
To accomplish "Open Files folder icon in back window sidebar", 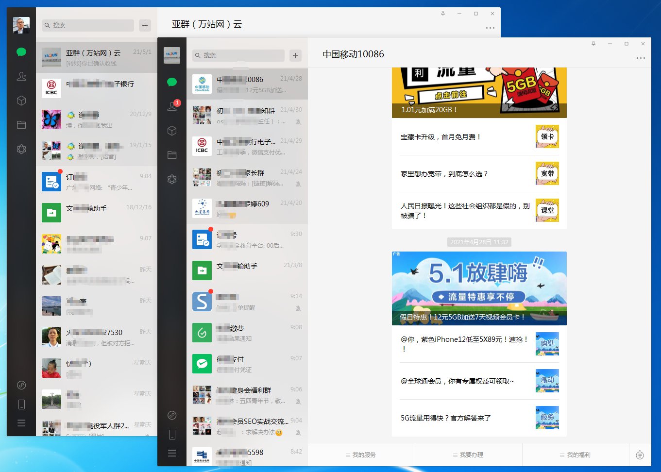I will (21, 125).
